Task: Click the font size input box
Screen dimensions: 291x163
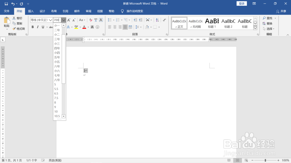Action: (x=57, y=20)
